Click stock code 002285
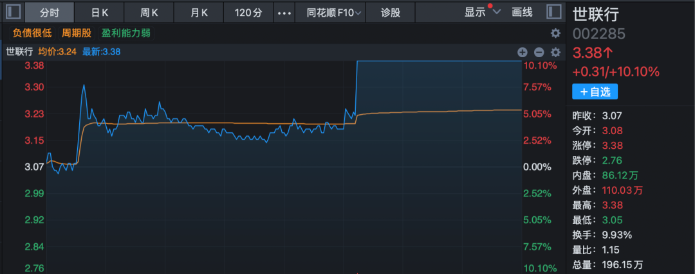The width and height of the screenshot is (695, 274). pos(599,34)
